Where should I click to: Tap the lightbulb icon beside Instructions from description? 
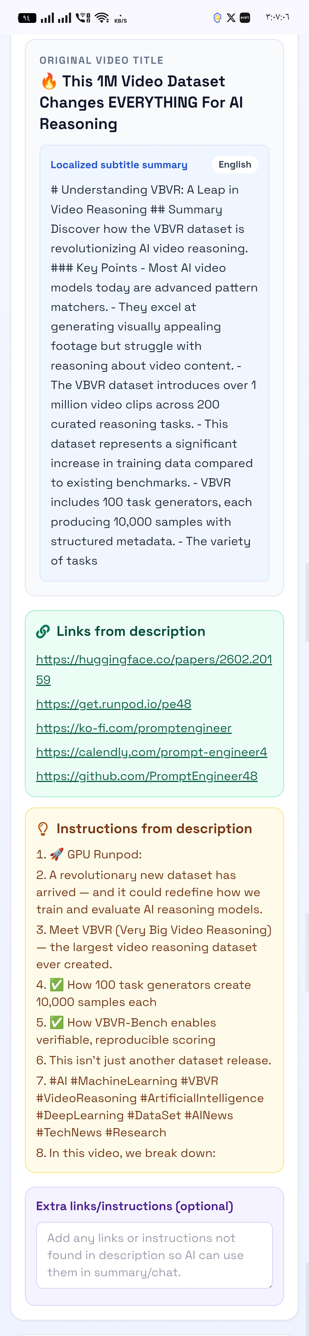point(43,828)
